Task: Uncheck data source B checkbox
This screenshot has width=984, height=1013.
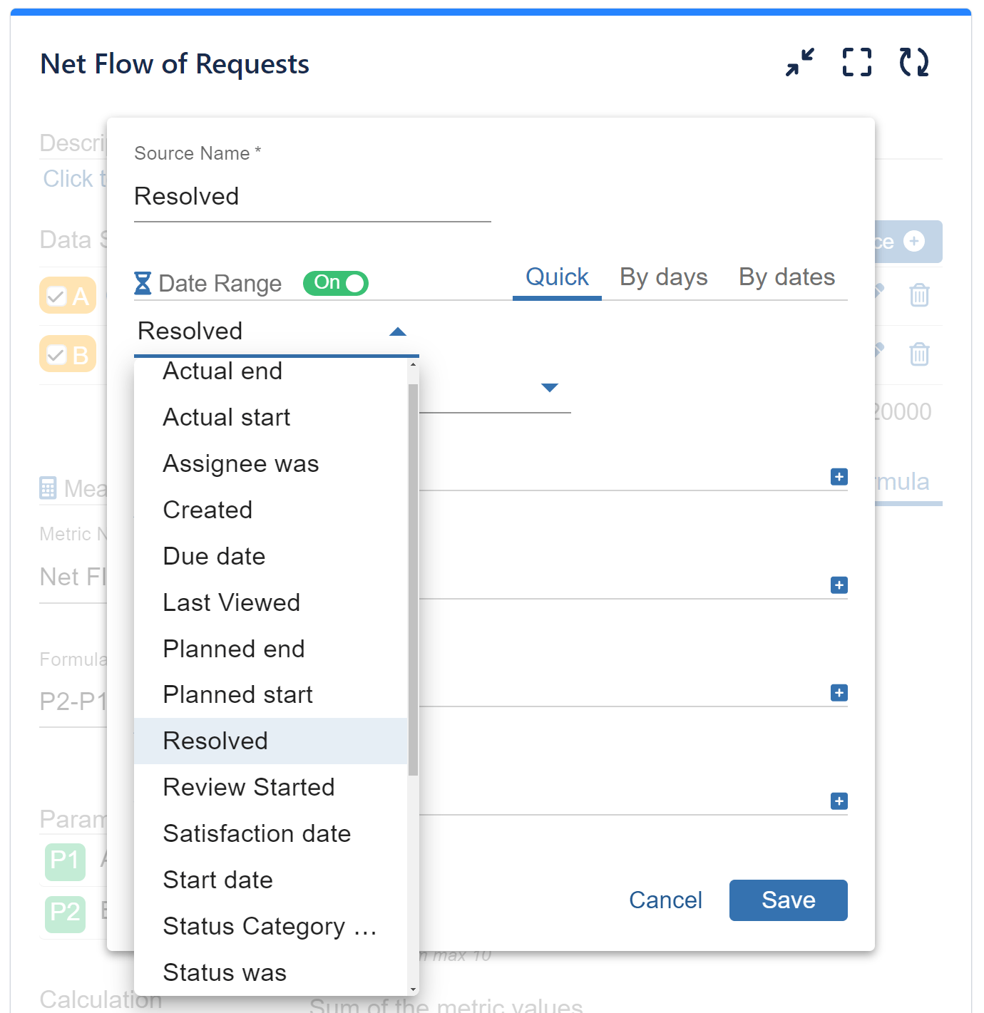Action: tap(57, 354)
